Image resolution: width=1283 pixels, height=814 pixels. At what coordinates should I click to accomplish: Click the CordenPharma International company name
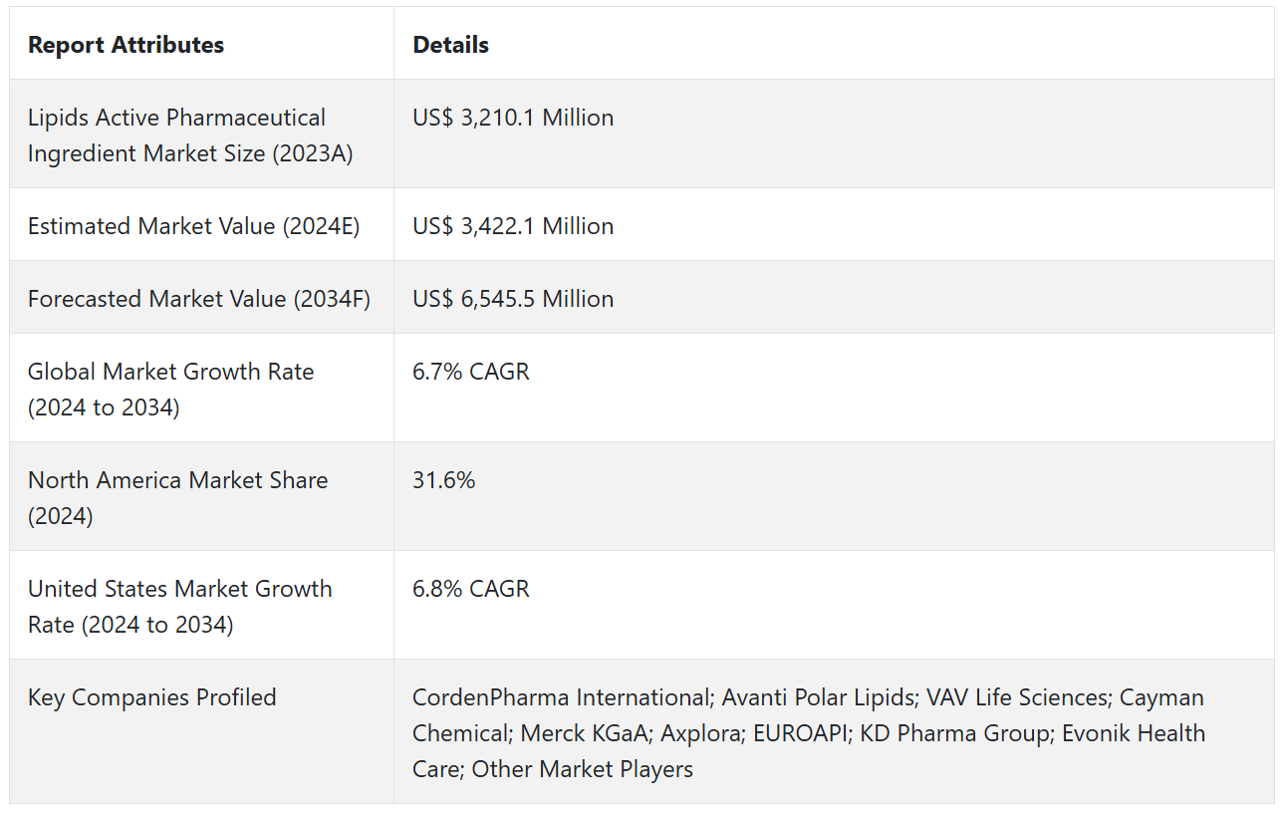pyautogui.click(x=560, y=697)
